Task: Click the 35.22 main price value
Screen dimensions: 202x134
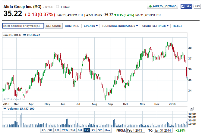Action: click(13, 14)
